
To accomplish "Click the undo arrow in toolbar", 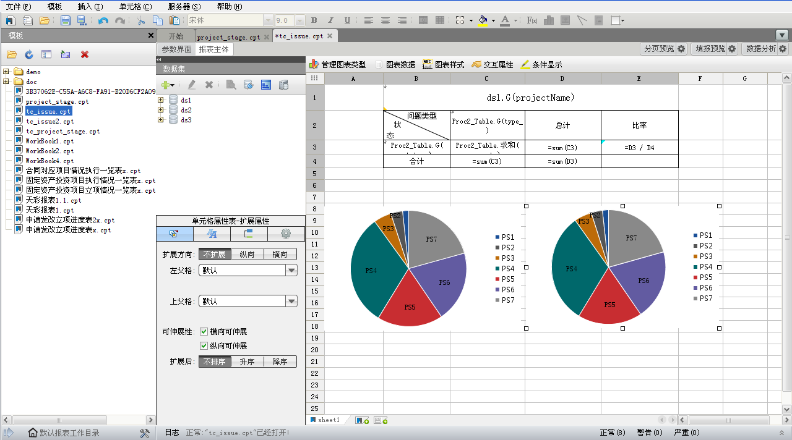I will pyautogui.click(x=103, y=20).
